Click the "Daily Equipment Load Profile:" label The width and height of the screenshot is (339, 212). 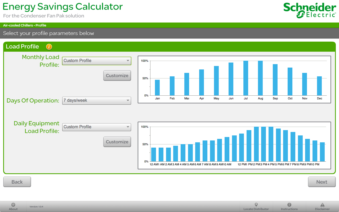pos(37,127)
